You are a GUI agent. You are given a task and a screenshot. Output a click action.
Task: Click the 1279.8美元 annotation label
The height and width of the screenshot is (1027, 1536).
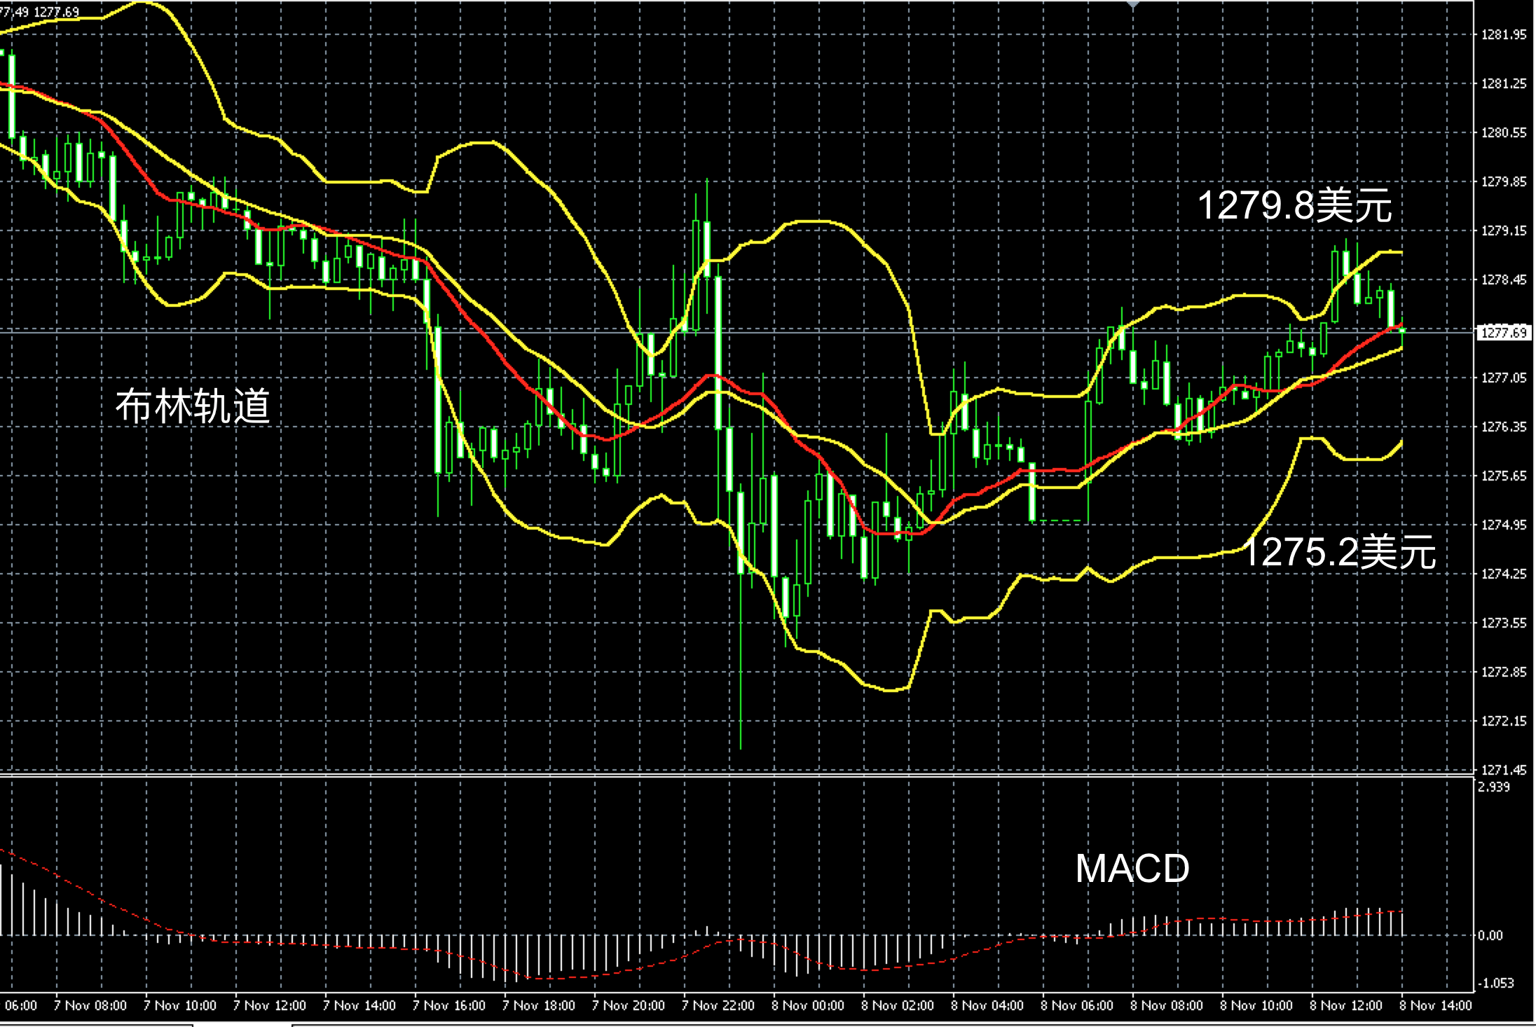pyautogui.click(x=1294, y=206)
